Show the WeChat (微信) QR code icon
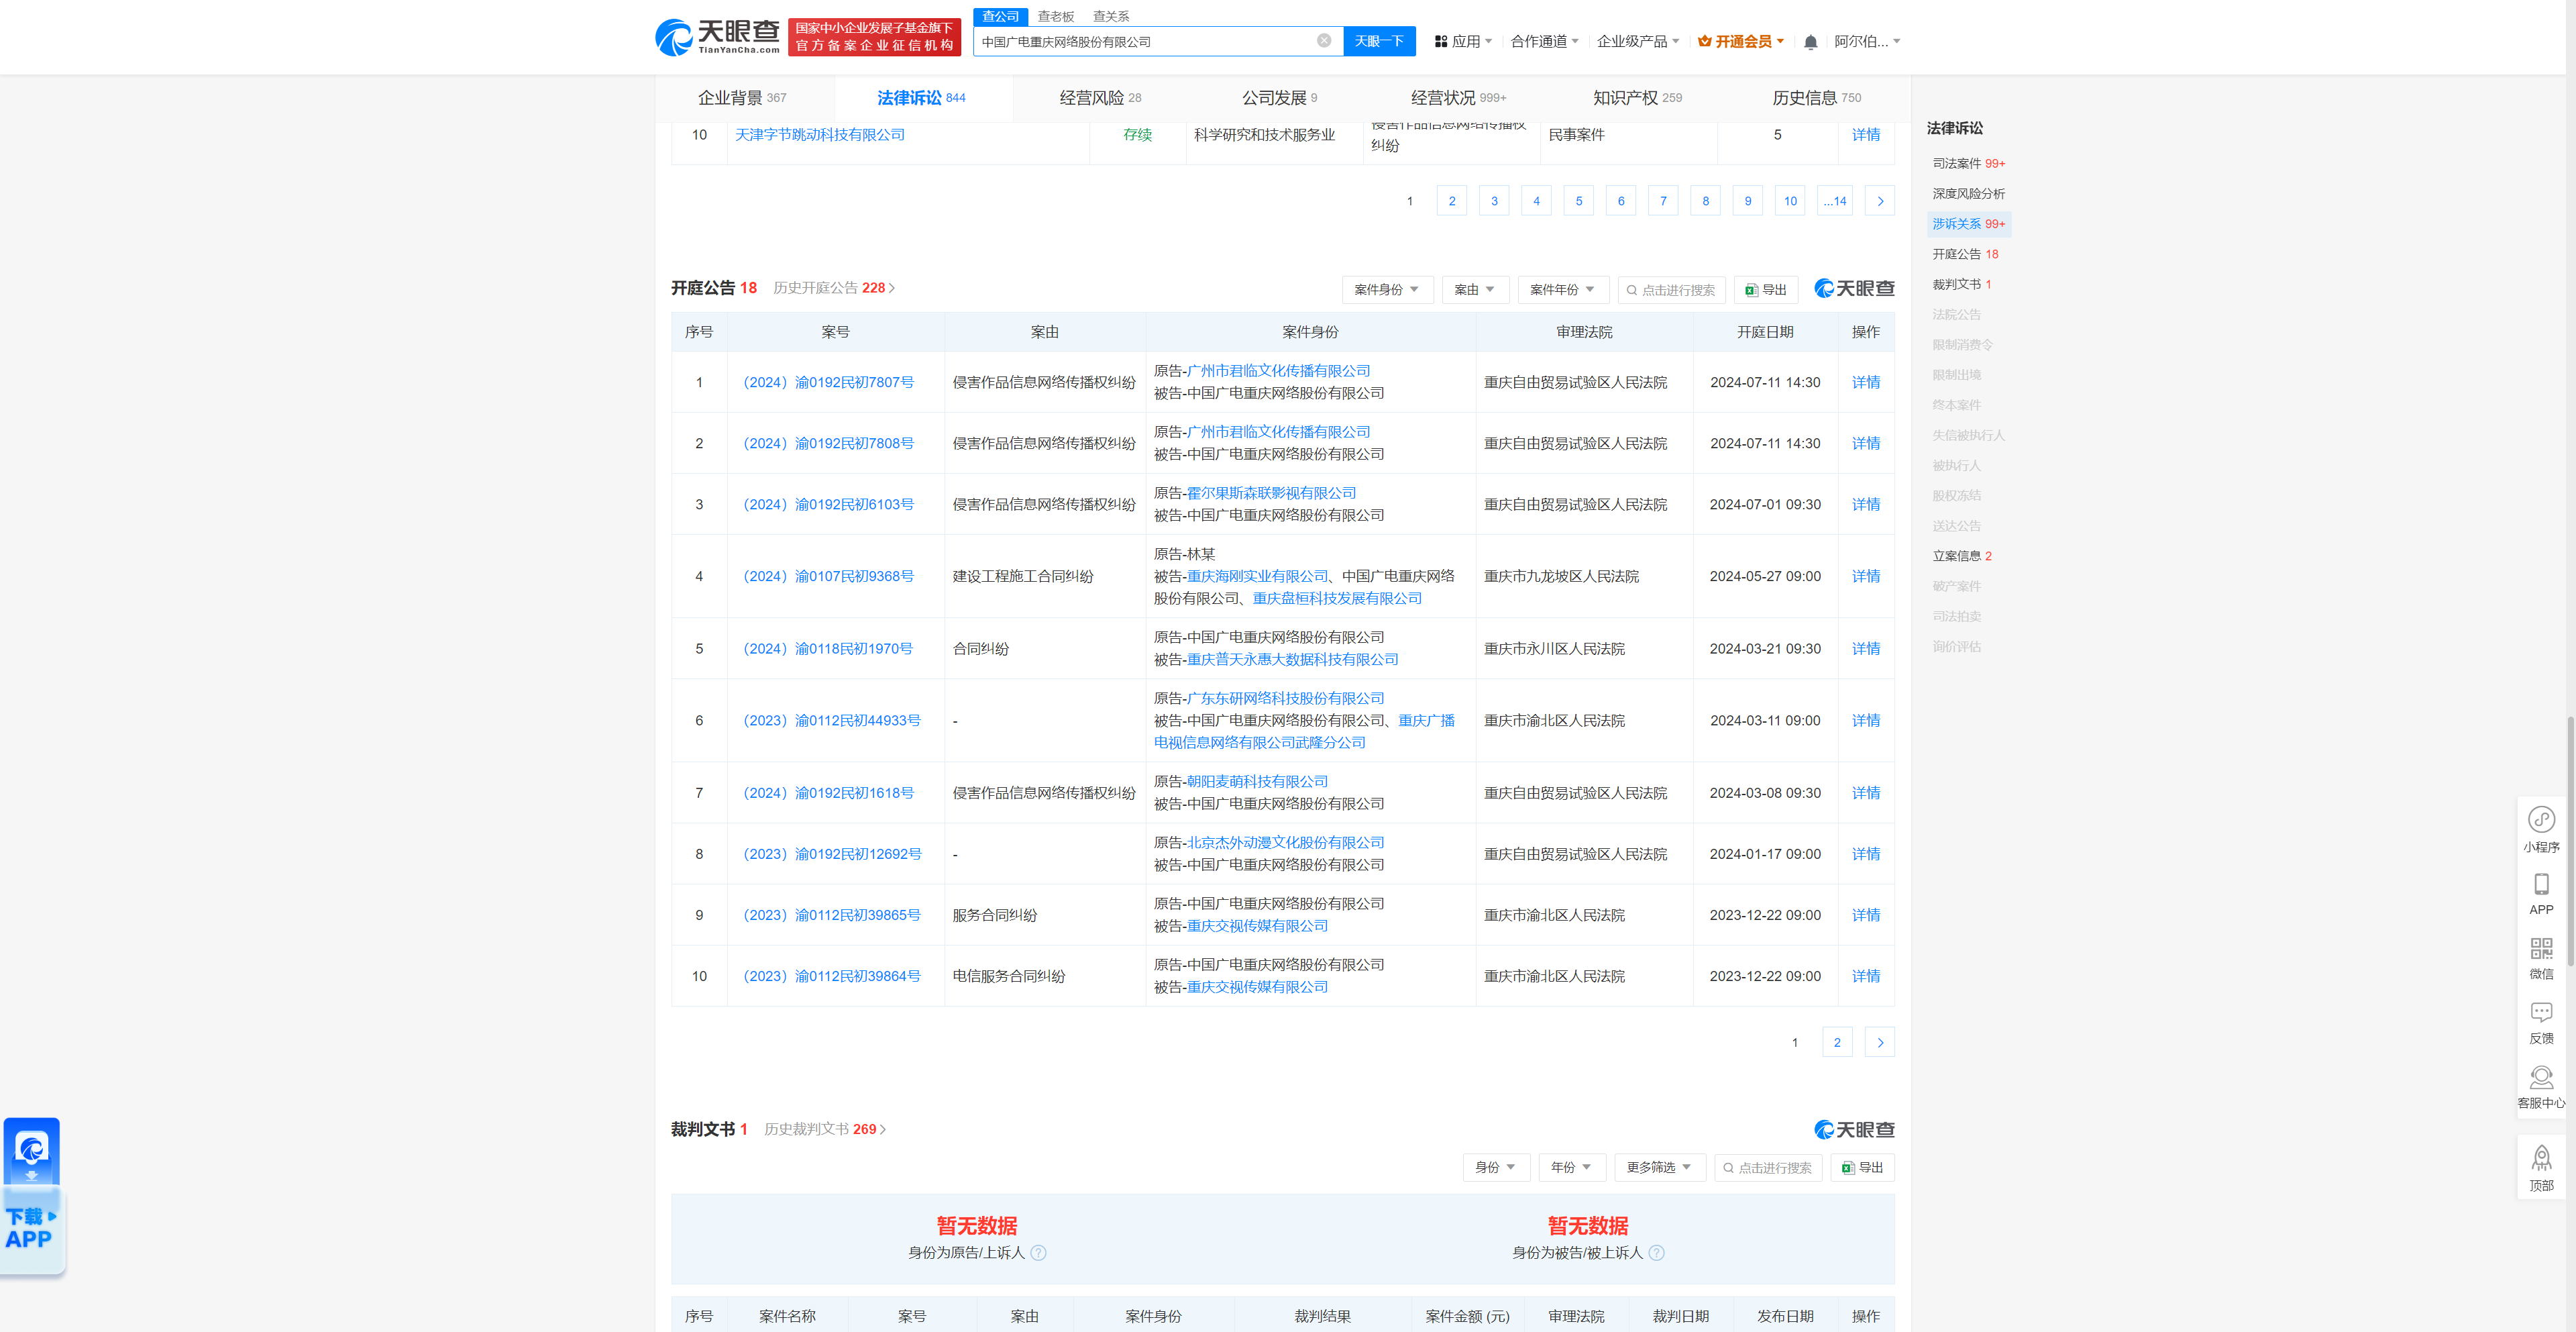This screenshot has height=1332, width=2576. pos(2541,958)
